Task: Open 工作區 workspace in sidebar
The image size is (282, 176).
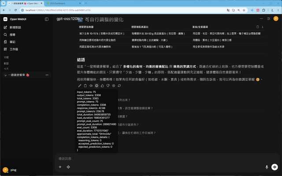Action: pyautogui.click(x=11, y=49)
